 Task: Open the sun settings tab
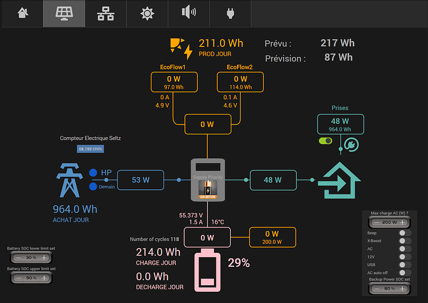coord(147,14)
